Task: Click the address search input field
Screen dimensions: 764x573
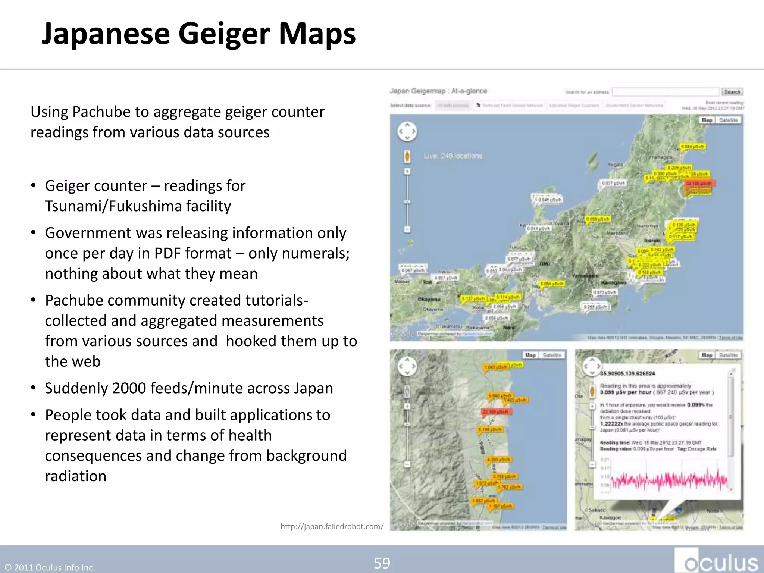Action: click(666, 92)
